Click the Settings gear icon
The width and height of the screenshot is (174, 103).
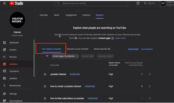click(5, 94)
